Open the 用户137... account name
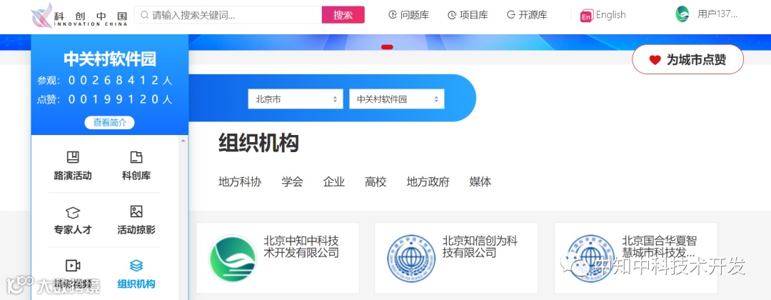The width and height of the screenshot is (771, 300). 717,14
